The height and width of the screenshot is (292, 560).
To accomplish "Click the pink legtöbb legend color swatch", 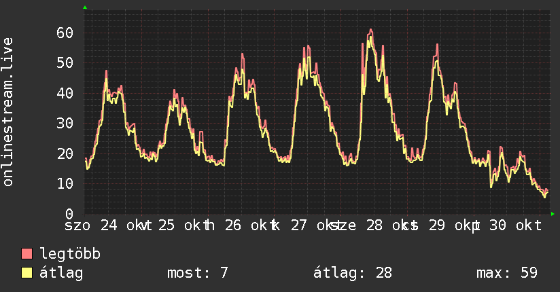I will [27, 253].
